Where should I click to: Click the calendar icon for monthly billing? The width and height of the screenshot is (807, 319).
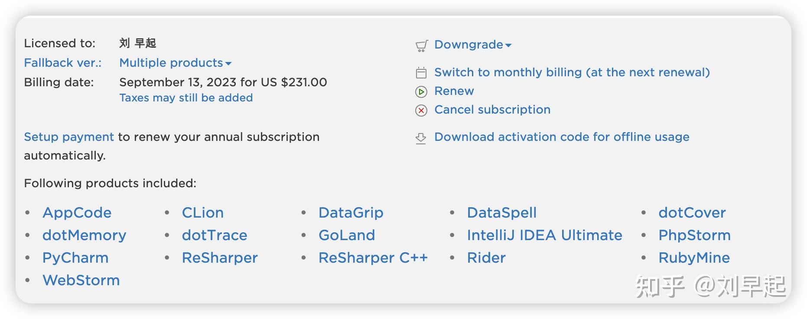pyautogui.click(x=421, y=73)
